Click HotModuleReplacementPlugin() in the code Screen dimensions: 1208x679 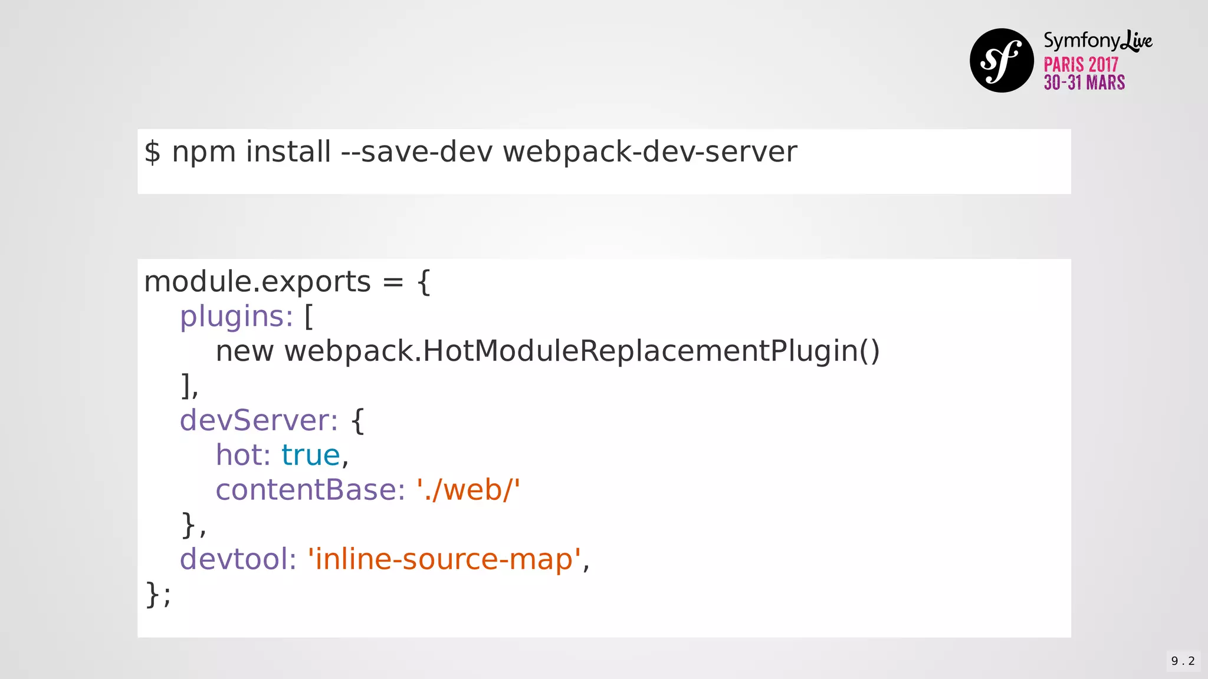tap(651, 351)
